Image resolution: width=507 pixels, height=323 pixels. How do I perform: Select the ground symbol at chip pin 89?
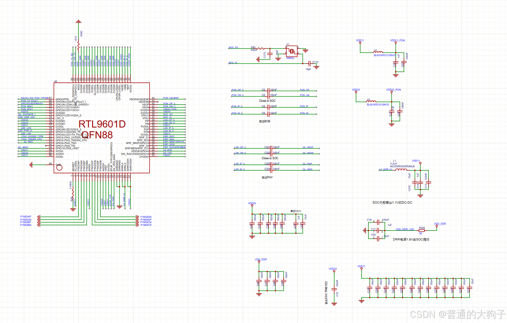[31, 165]
